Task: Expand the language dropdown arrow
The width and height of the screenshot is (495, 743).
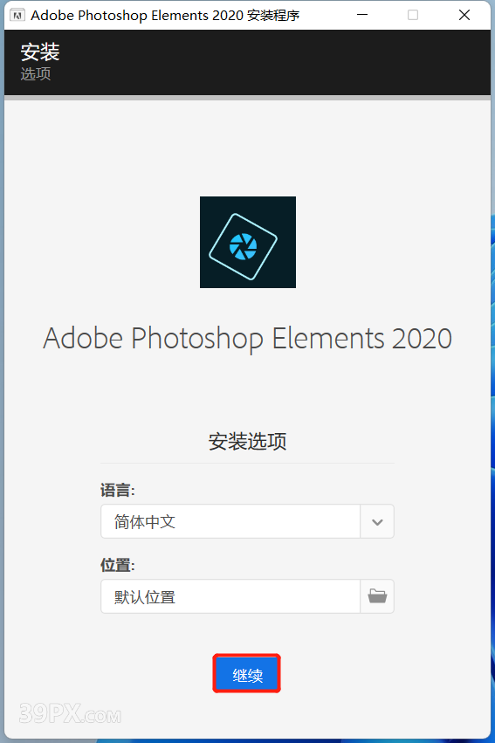Action: click(x=377, y=522)
